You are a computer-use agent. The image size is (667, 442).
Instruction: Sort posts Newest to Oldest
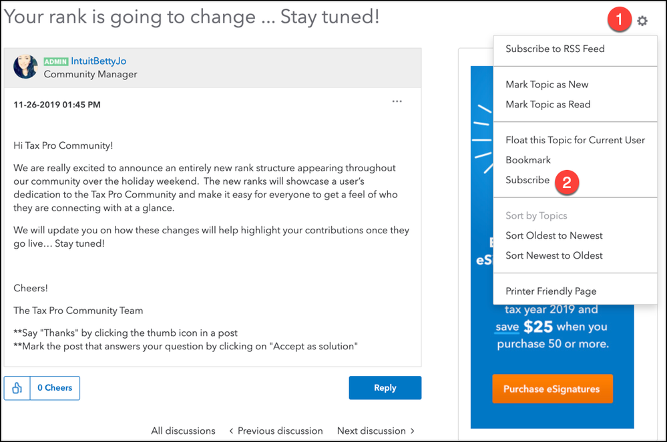tap(553, 255)
